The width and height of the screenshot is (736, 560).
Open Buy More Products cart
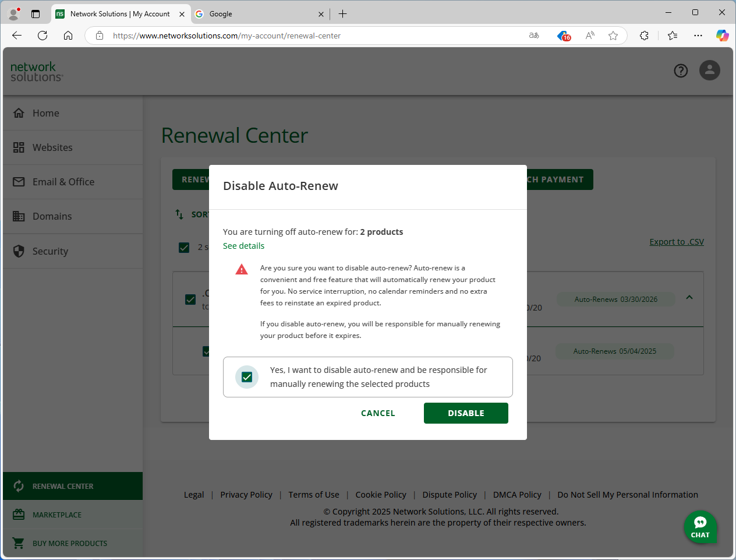(x=69, y=543)
